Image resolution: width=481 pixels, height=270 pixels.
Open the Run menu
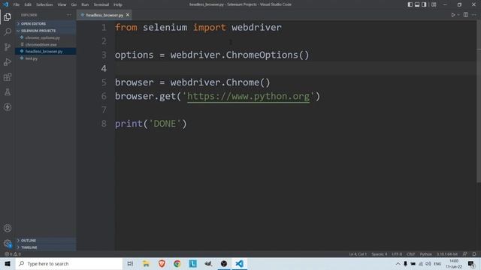85,4
